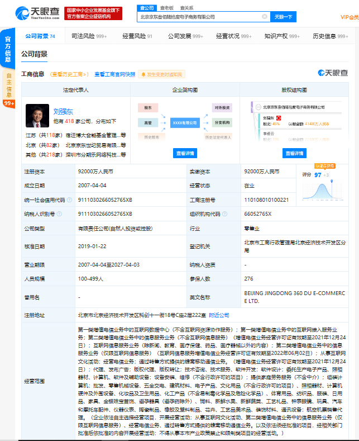359x441 pixels.
Task: Switch to the 查关系 search tab
Action: [x=186, y=8]
